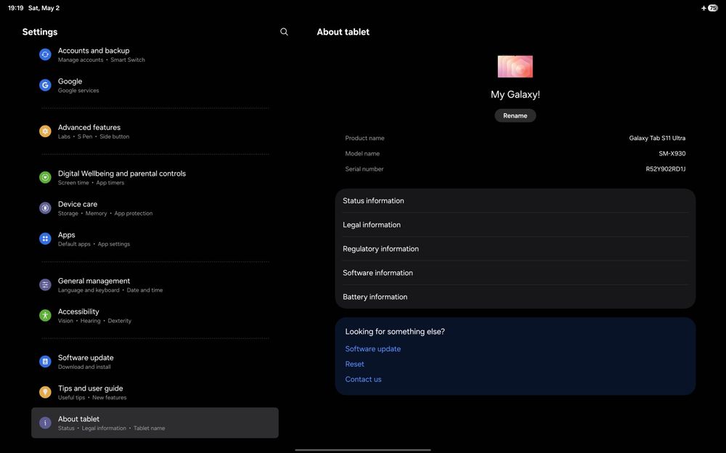Select About tablet in settings list

tap(155, 423)
